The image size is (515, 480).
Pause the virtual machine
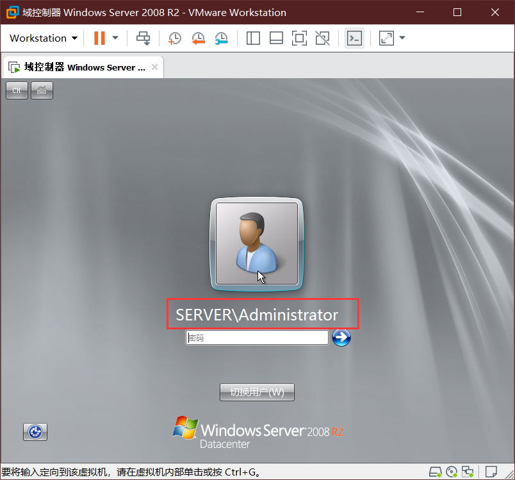click(x=99, y=38)
